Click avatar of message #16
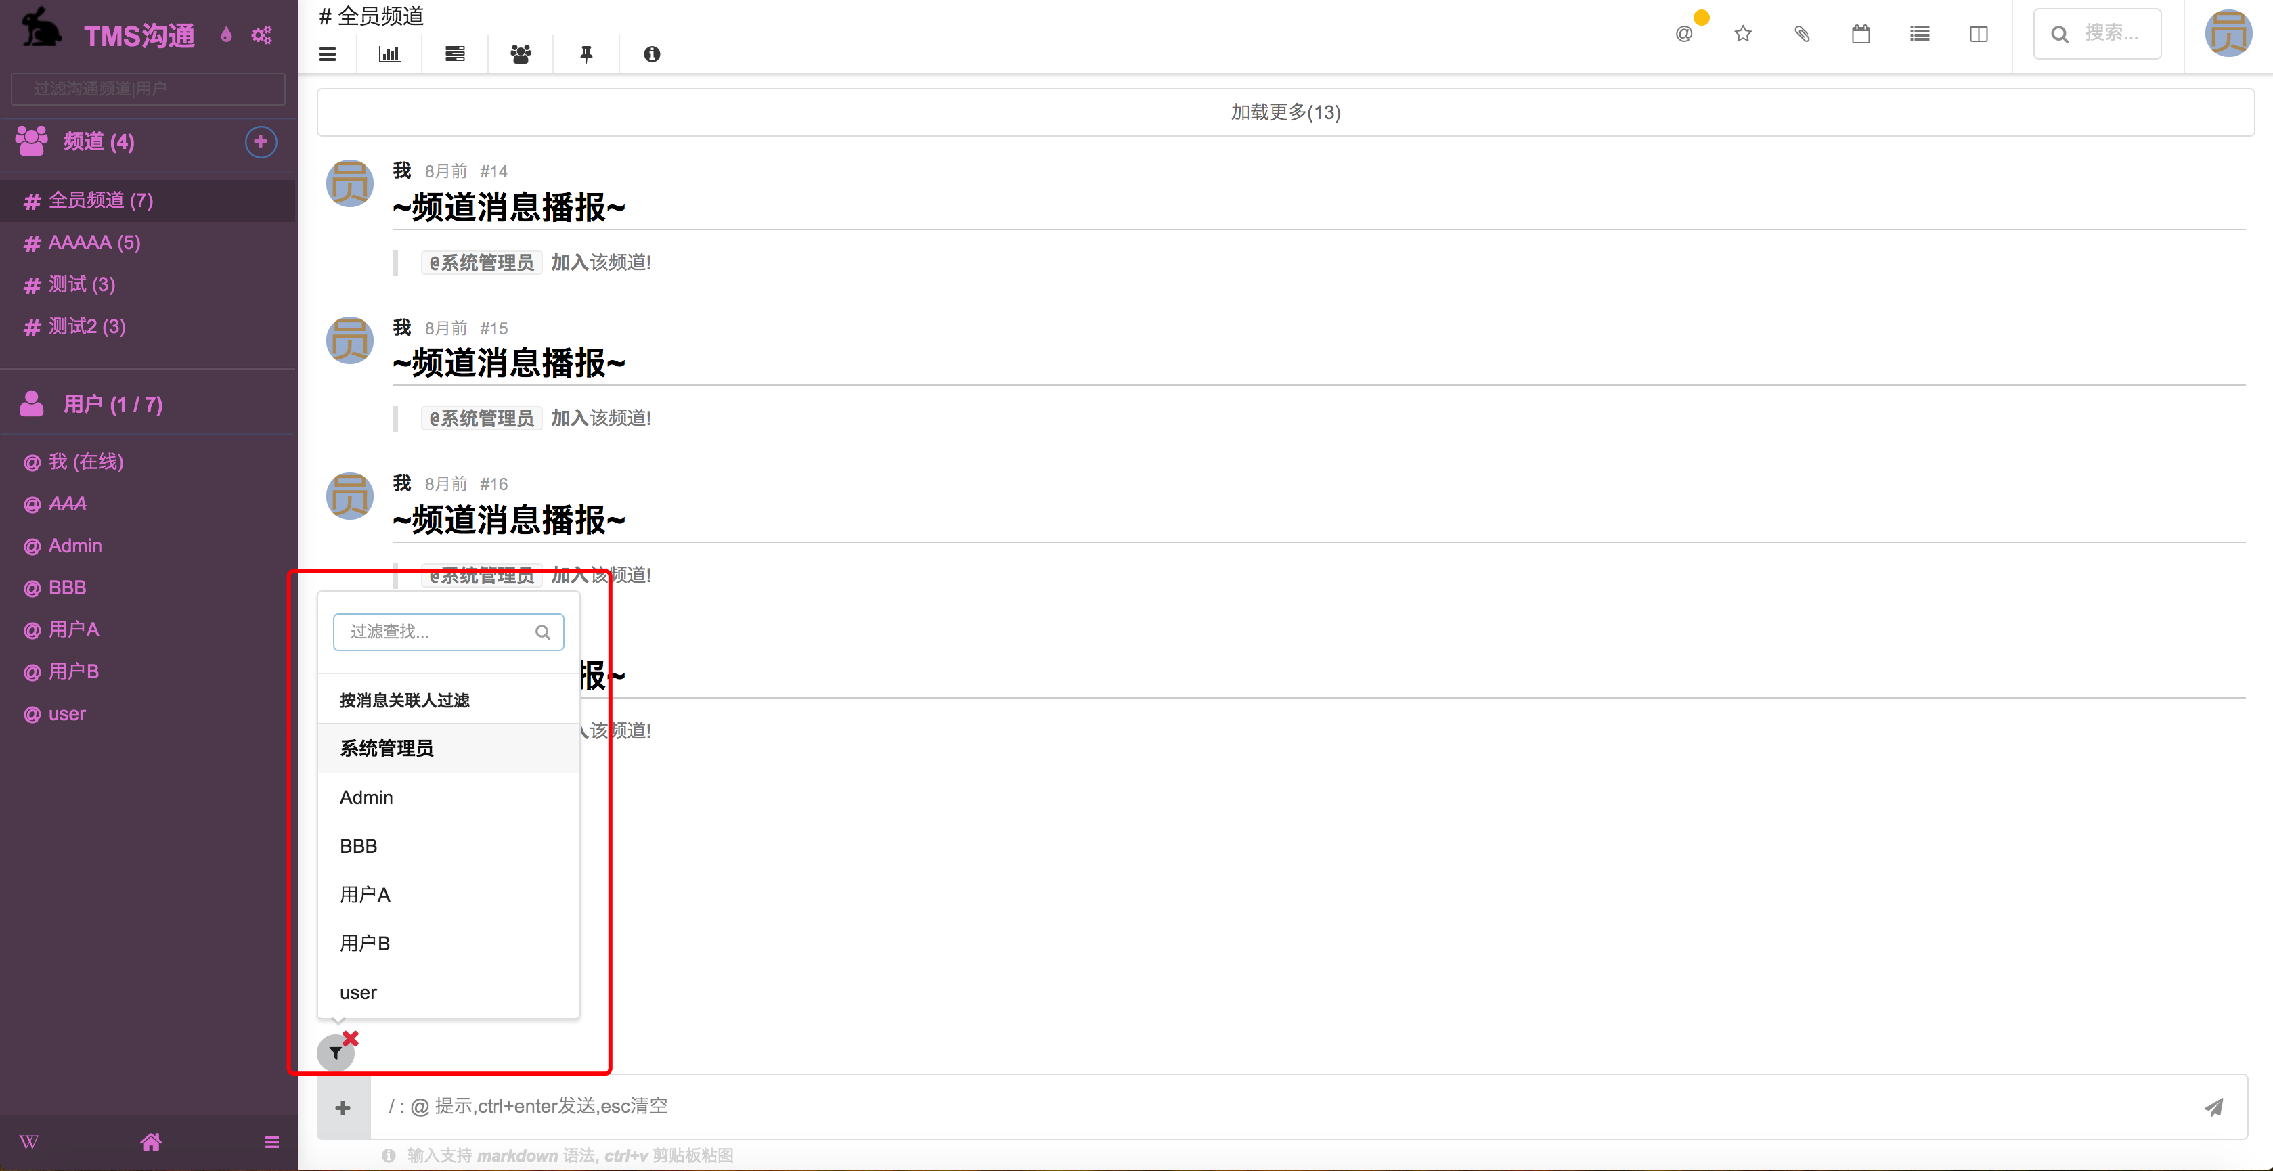This screenshot has height=1171, width=2273. (x=351, y=496)
